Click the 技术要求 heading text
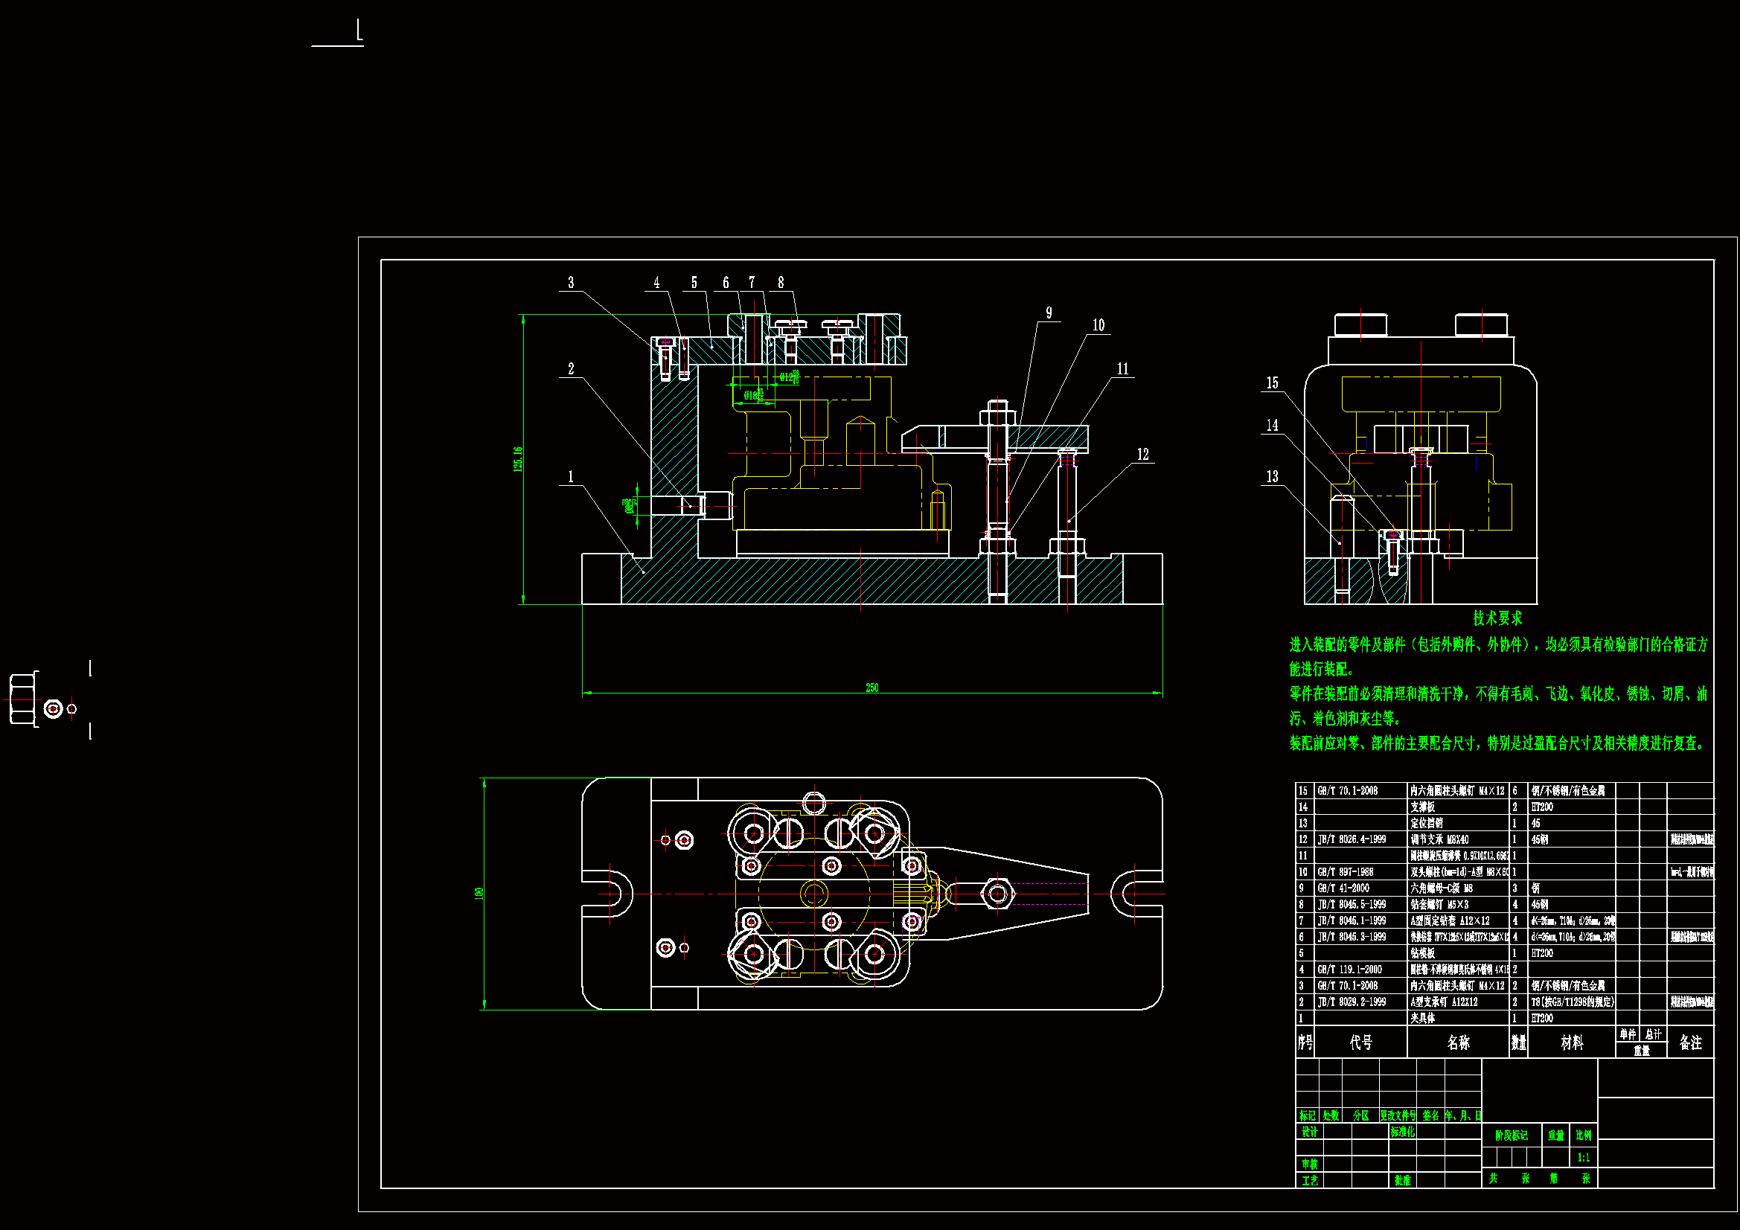This screenshot has height=1230, width=1740. coord(1497,618)
